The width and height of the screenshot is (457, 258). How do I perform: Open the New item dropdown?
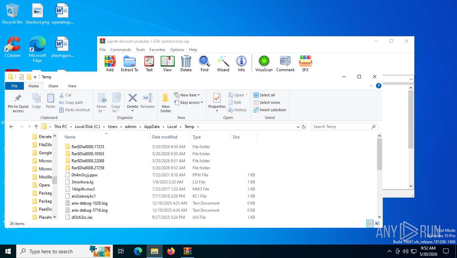187,95
